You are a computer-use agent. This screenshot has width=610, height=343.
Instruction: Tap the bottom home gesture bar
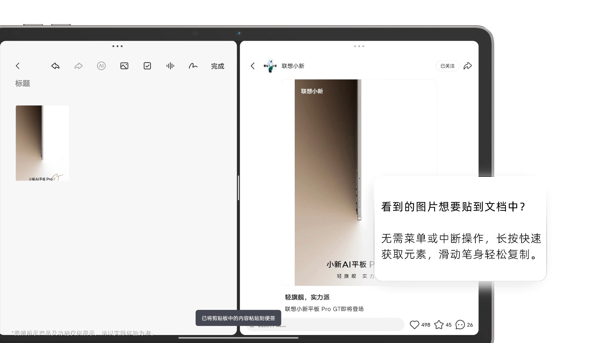(x=238, y=338)
